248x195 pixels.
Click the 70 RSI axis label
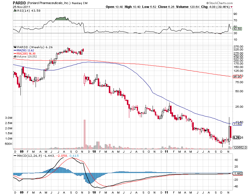coord(235,20)
